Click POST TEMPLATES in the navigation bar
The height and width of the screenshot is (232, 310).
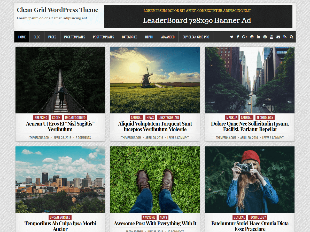pyautogui.click(x=103, y=37)
